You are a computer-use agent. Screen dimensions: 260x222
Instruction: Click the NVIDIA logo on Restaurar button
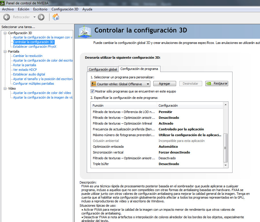click(x=209, y=84)
